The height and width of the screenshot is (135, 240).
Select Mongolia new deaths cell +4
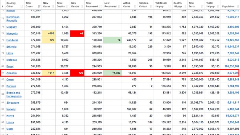point(77,33)
